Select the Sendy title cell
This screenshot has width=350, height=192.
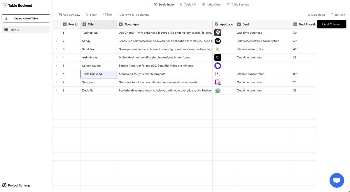click(x=99, y=41)
